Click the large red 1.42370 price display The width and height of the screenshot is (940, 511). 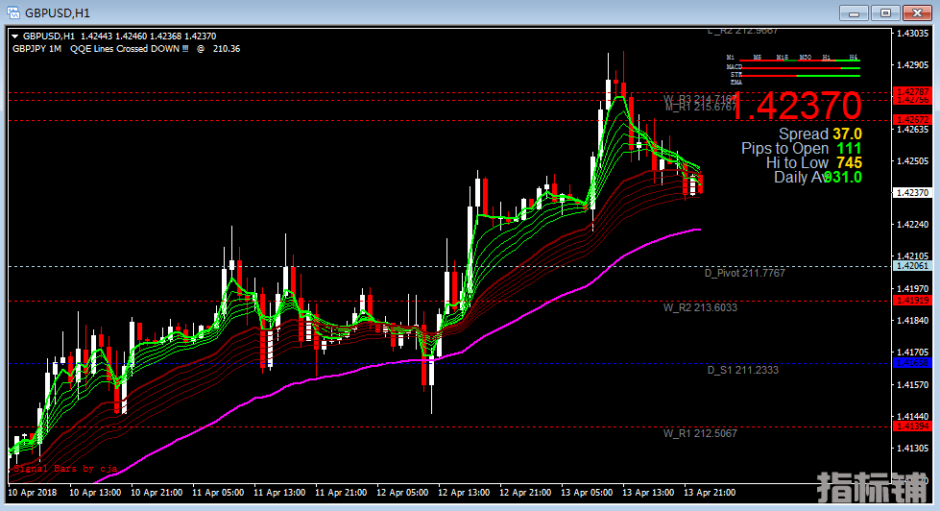click(797, 106)
